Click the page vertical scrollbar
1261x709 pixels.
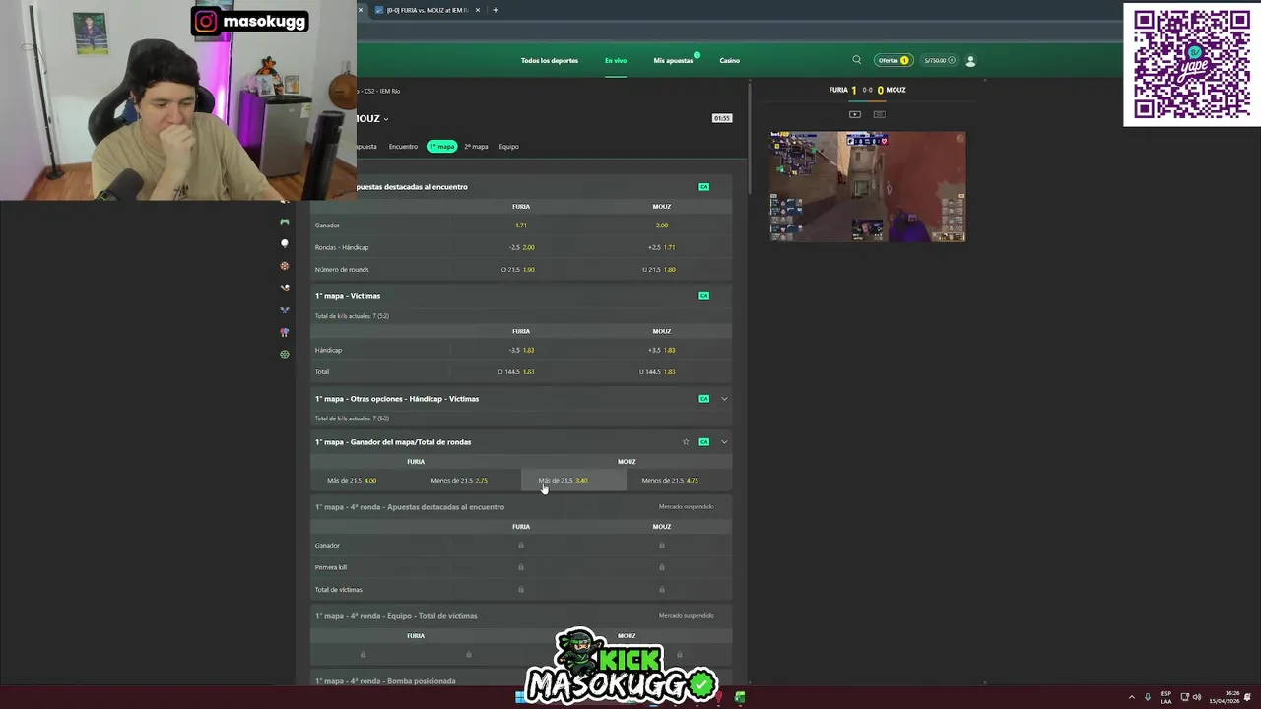pos(750,138)
